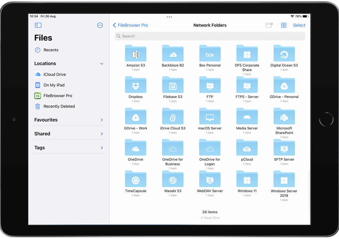Open the Windows 11 folder
This screenshot has height=239, width=339.
[247, 179]
